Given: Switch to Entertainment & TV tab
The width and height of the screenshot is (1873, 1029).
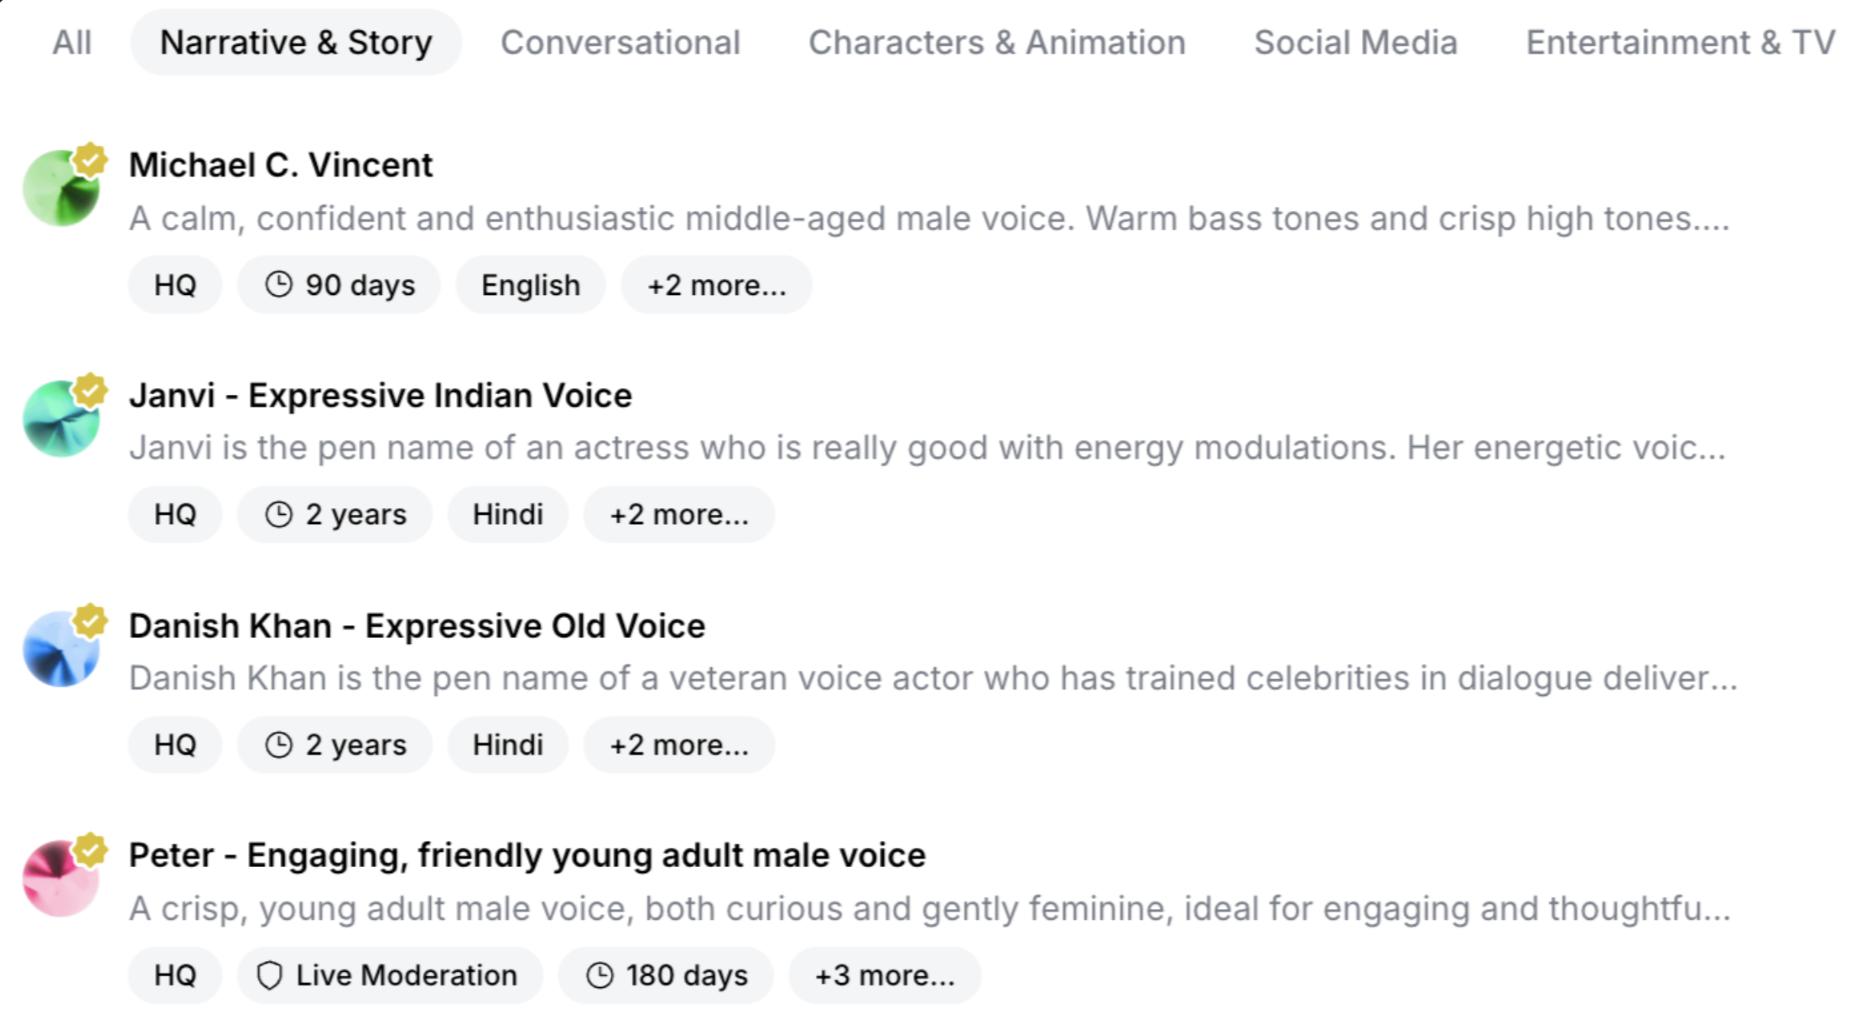Looking at the screenshot, I should tap(1680, 43).
